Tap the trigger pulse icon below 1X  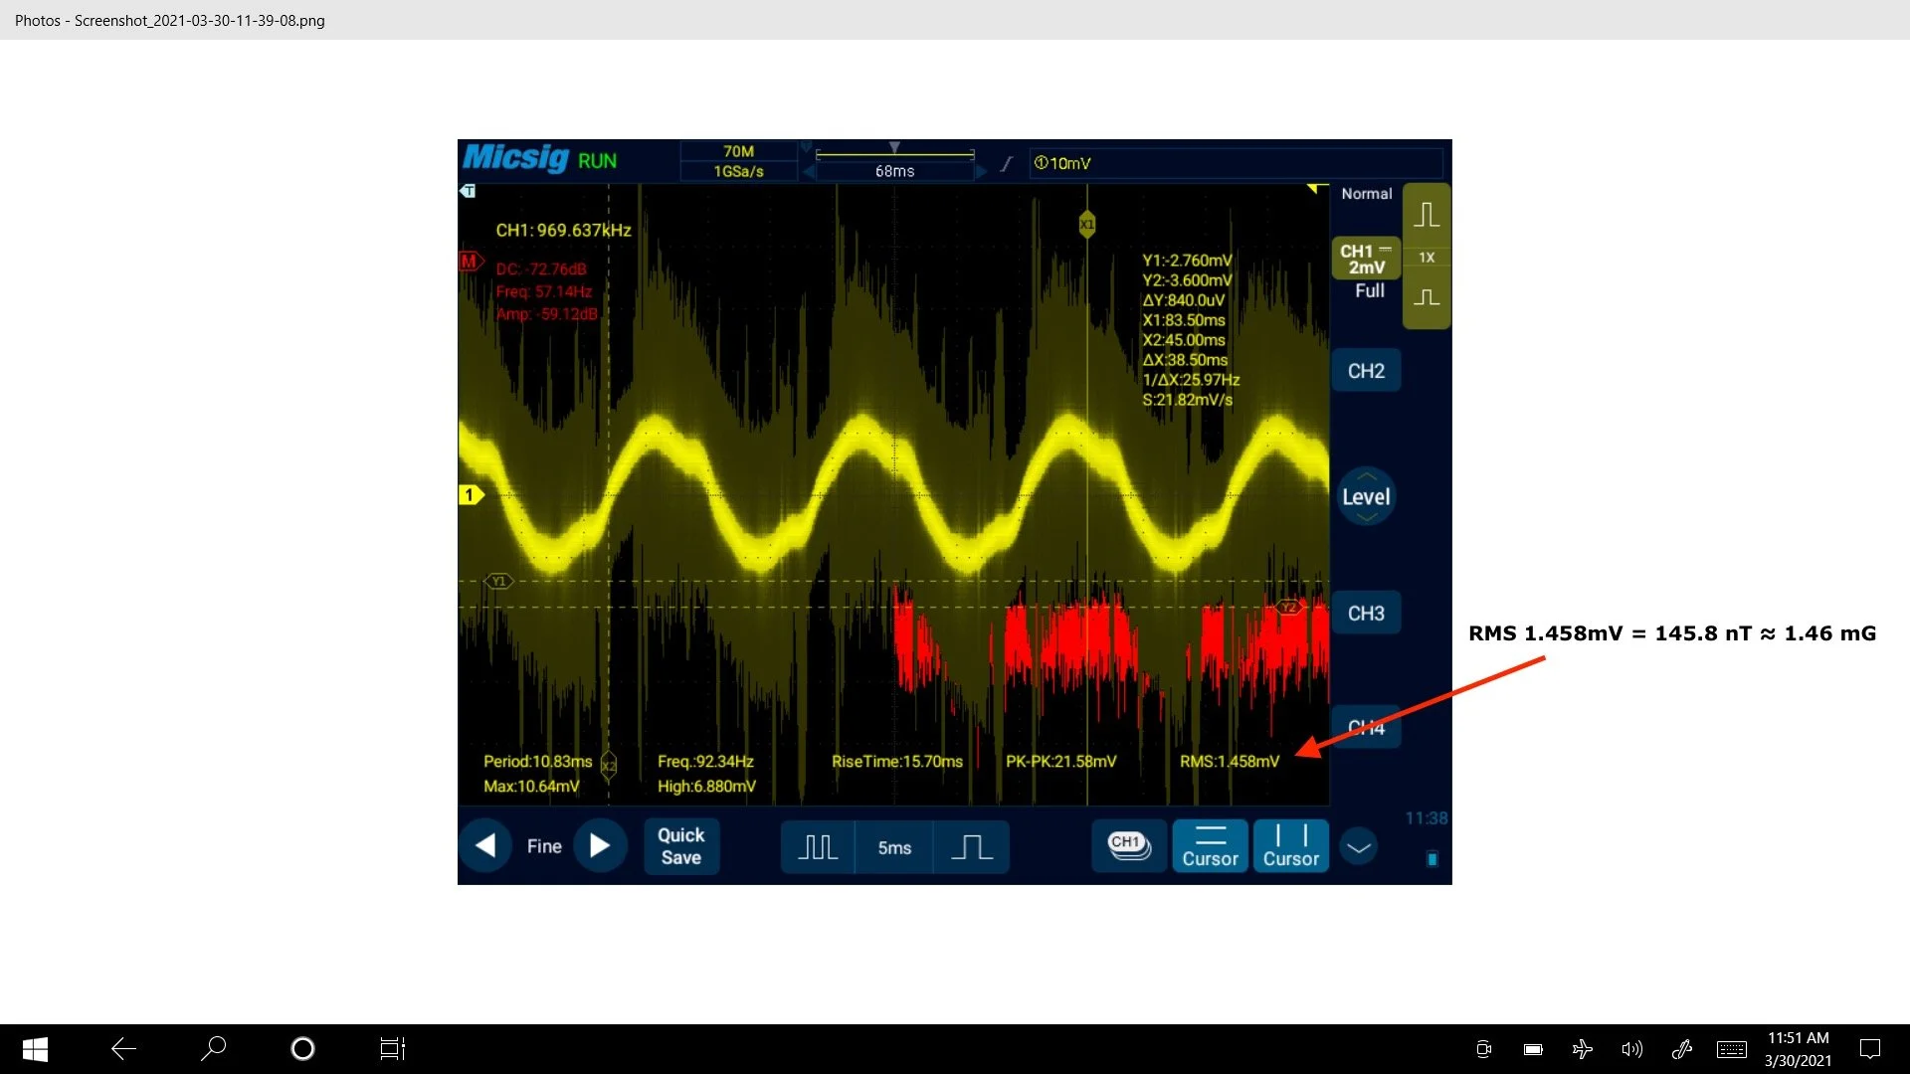point(1428,297)
